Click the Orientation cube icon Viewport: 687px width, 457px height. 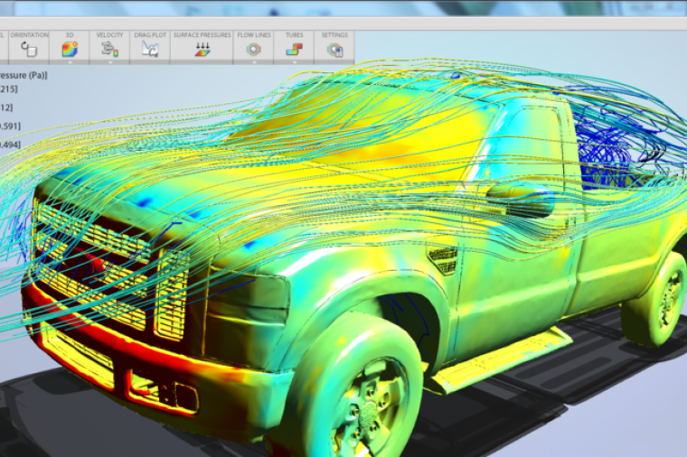click(x=29, y=49)
